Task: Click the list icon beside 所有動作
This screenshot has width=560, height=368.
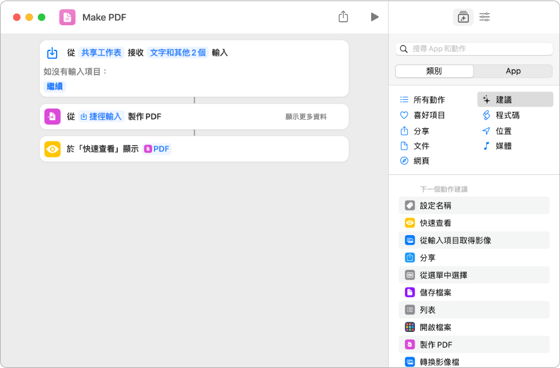Action: [x=404, y=100]
